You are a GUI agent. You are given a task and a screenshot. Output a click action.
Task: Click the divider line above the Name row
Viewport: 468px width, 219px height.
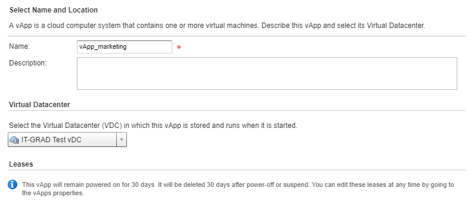(x=237, y=36)
